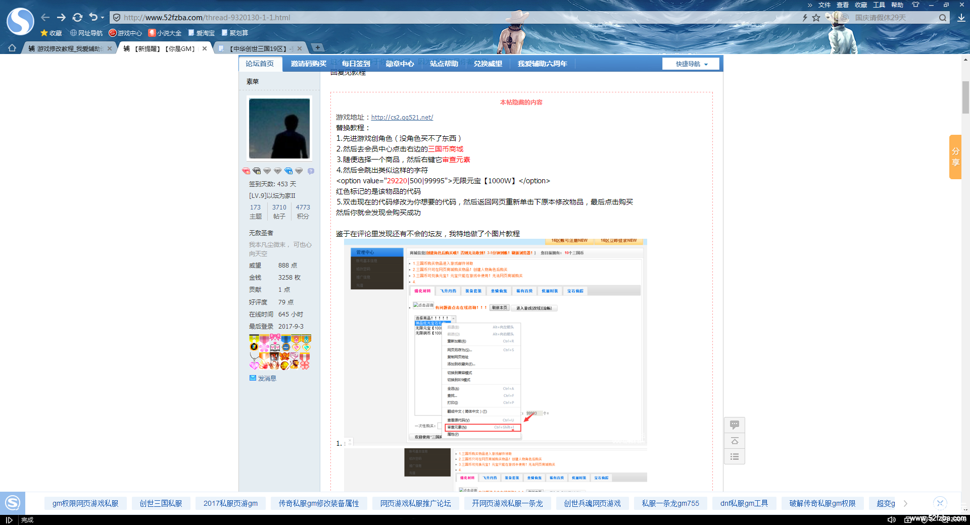Click the skin shirt icon in title bar
This screenshot has height=525, width=970.
(x=915, y=5)
